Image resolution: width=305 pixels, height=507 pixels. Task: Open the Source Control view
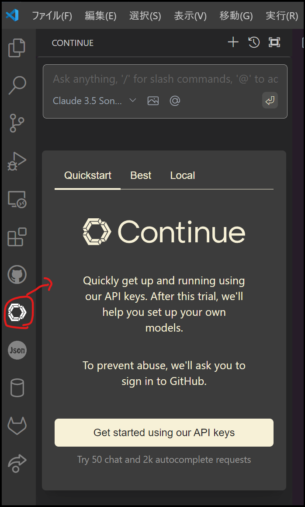click(17, 123)
